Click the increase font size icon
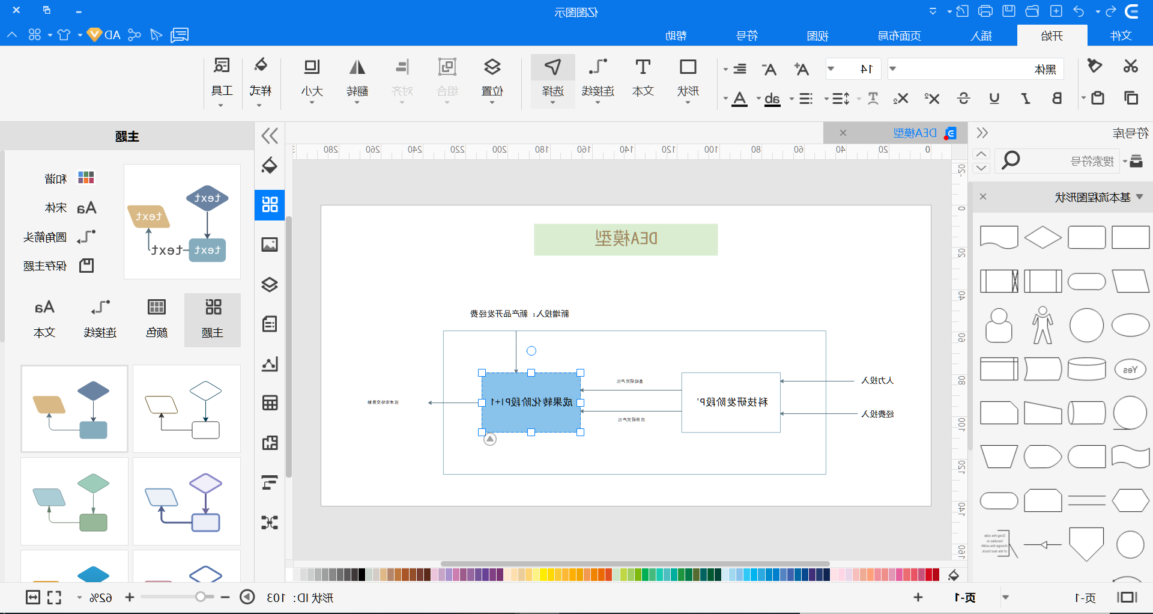 (x=801, y=69)
